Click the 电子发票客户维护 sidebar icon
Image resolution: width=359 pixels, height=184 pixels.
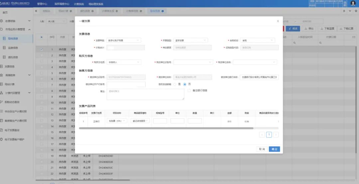pos(1,139)
